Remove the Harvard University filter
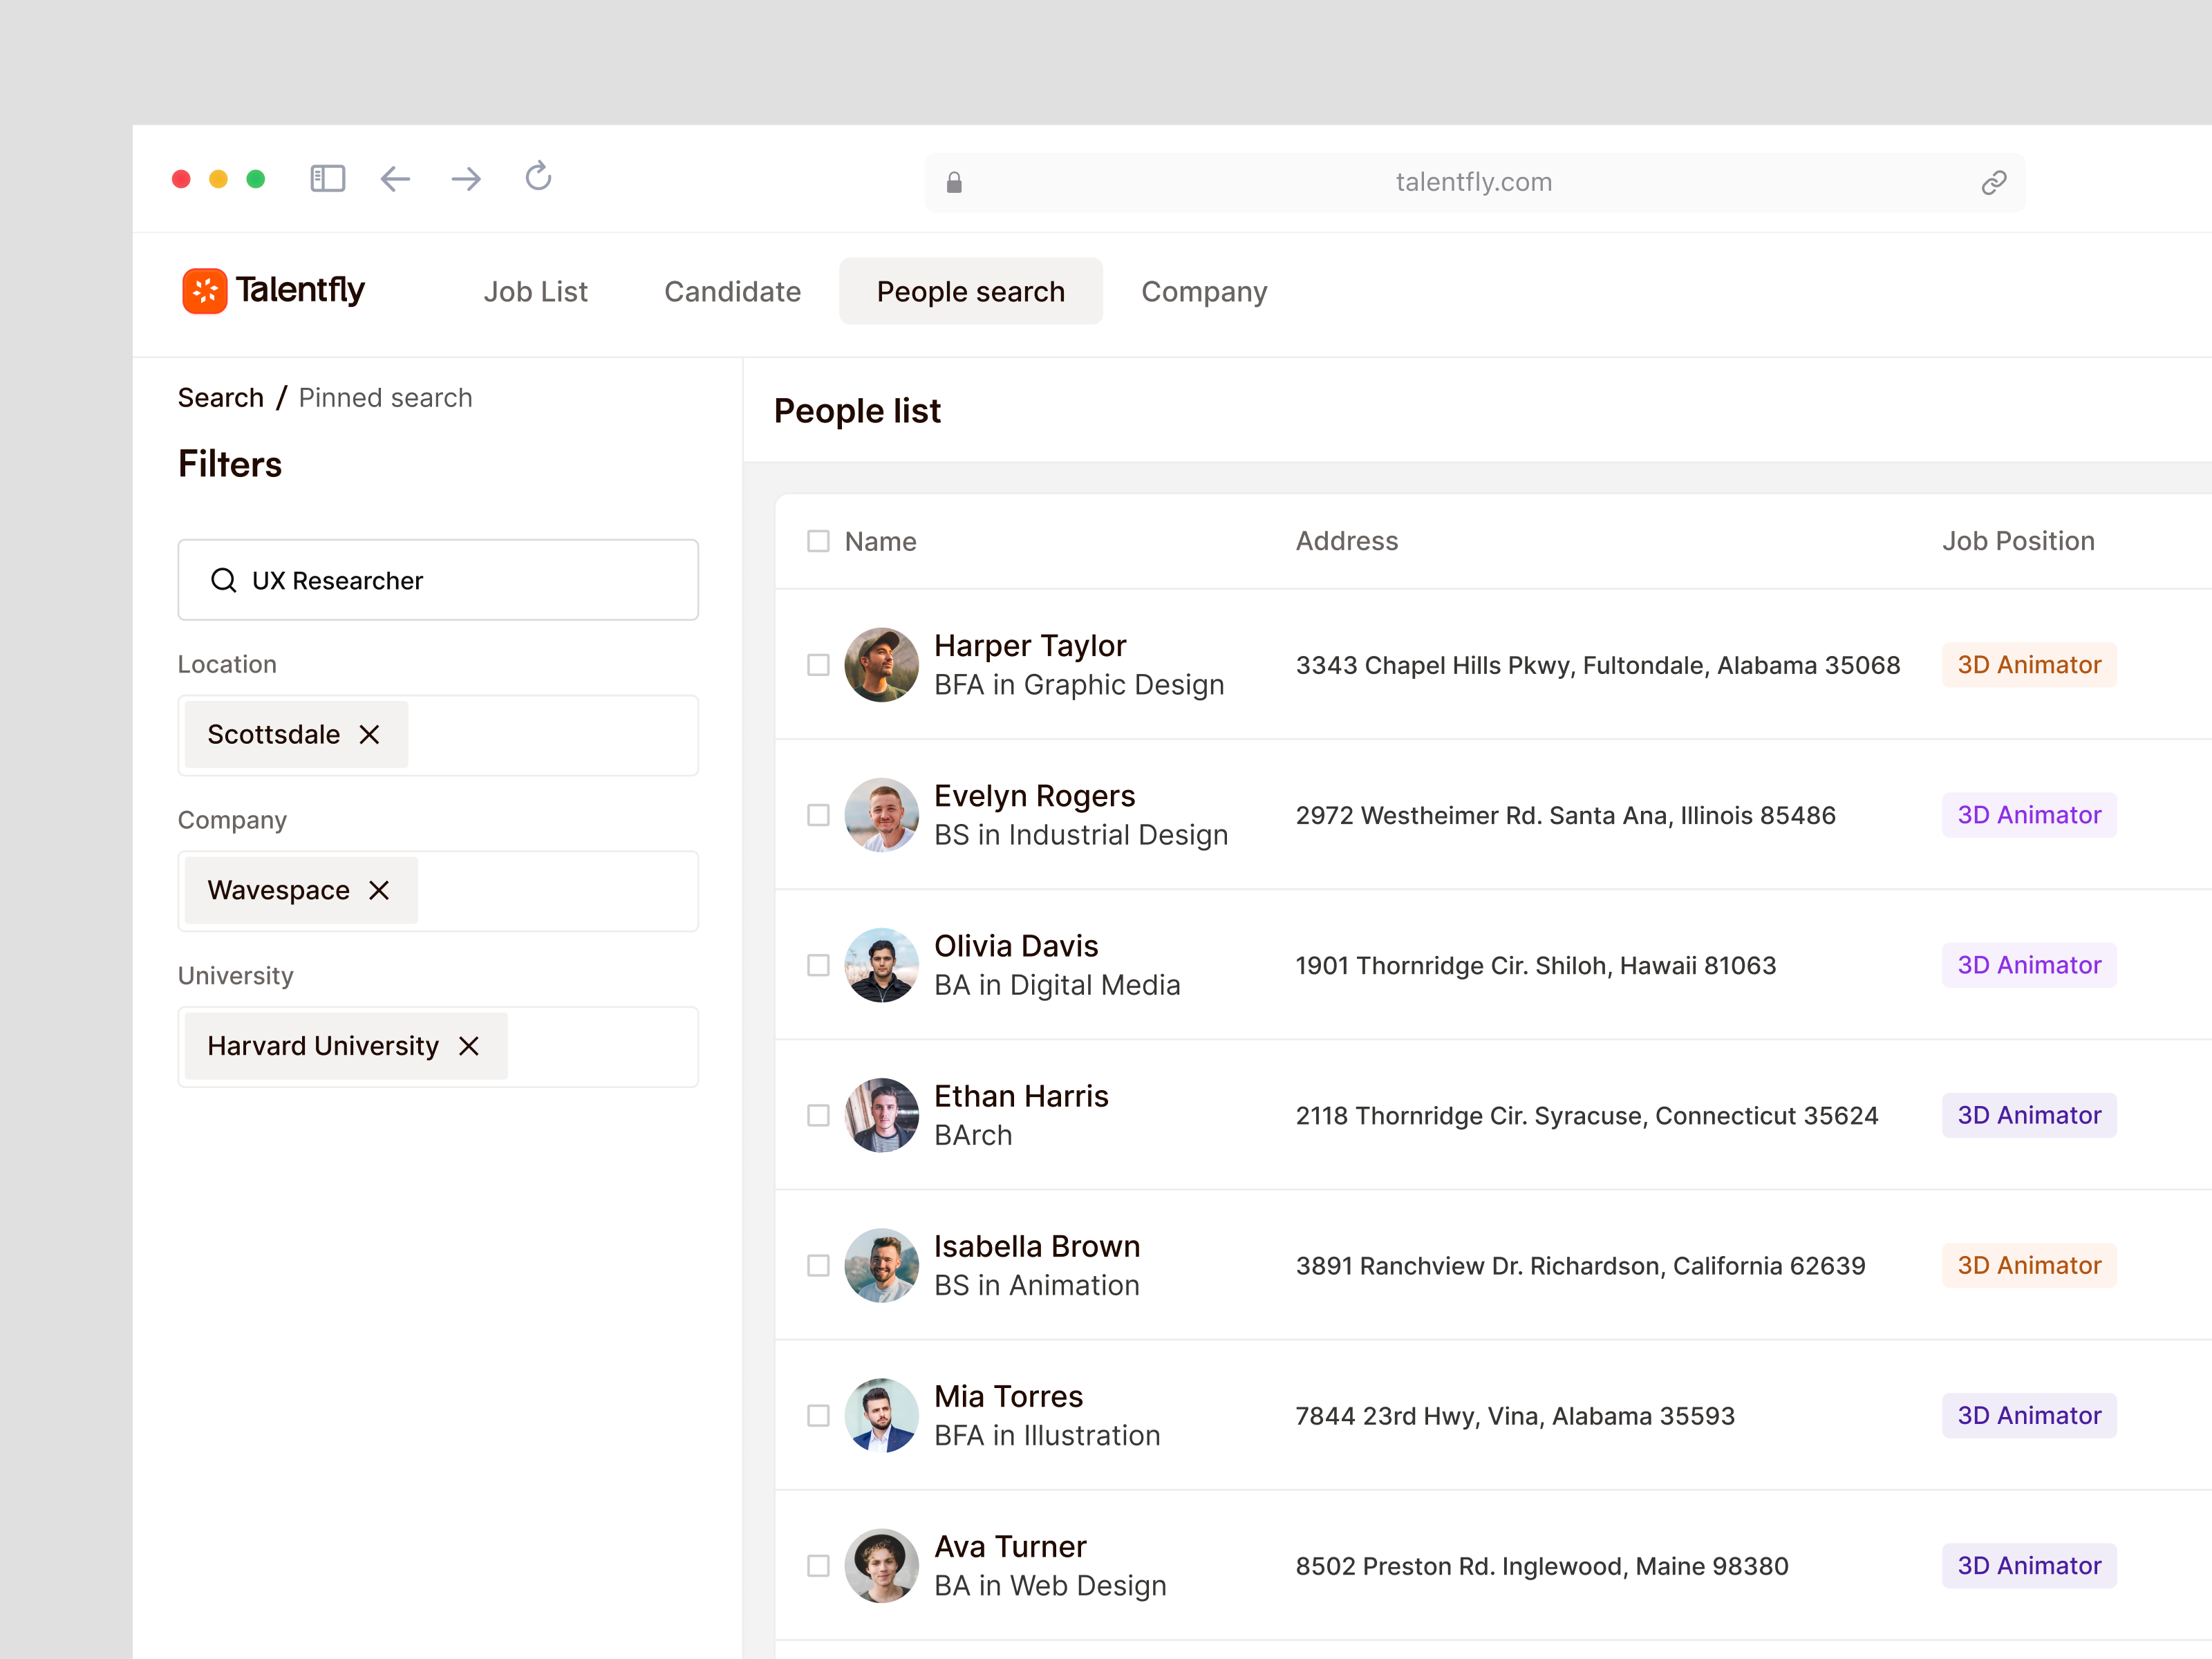The image size is (2212, 1659). coord(469,1046)
